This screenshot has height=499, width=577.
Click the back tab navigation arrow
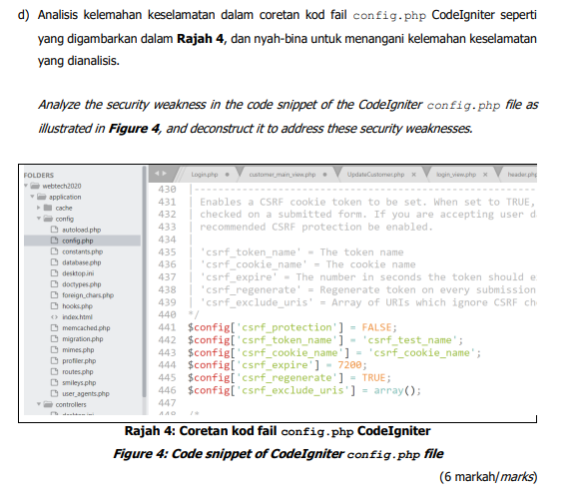[x=157, y=174]
